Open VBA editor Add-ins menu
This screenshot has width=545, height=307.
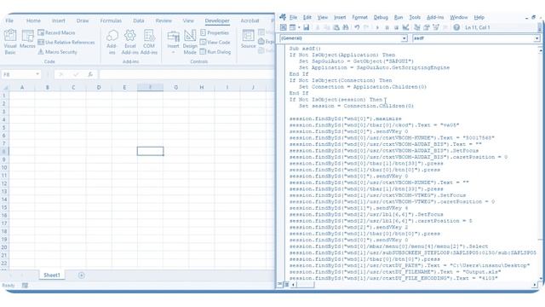pos(435,17)
